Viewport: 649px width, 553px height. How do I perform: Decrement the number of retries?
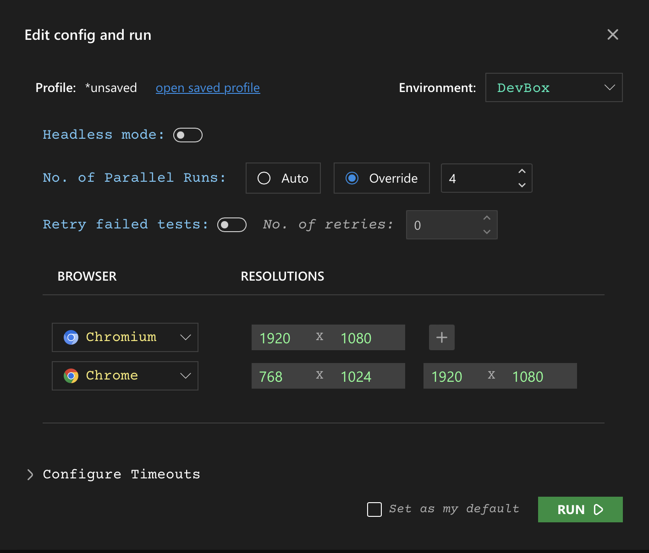(x=487, y=232)
